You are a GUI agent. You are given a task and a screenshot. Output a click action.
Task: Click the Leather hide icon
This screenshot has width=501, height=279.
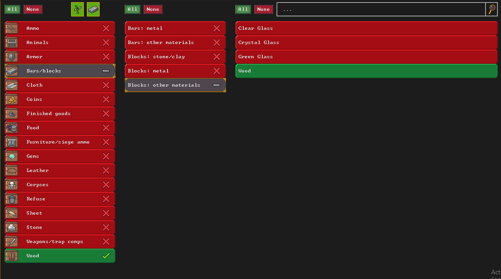pos(12,171)
